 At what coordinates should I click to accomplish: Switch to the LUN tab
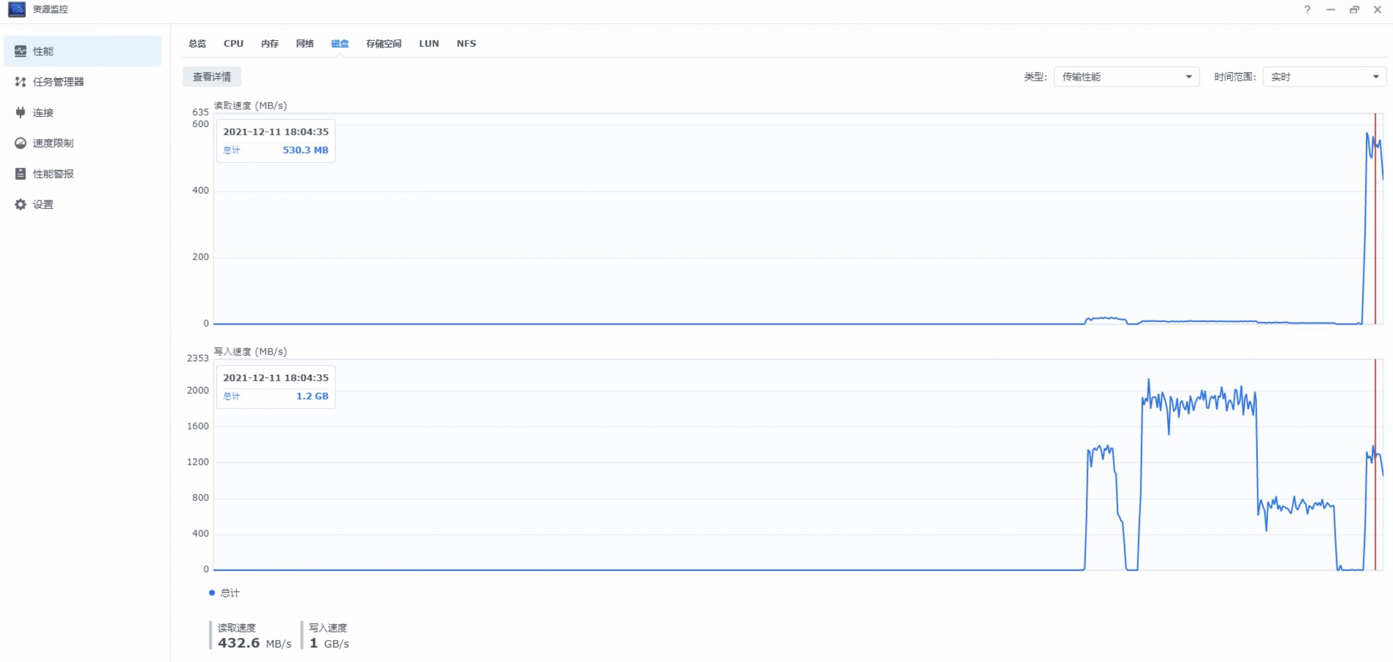pyautogui.click(x=429, y=43)
